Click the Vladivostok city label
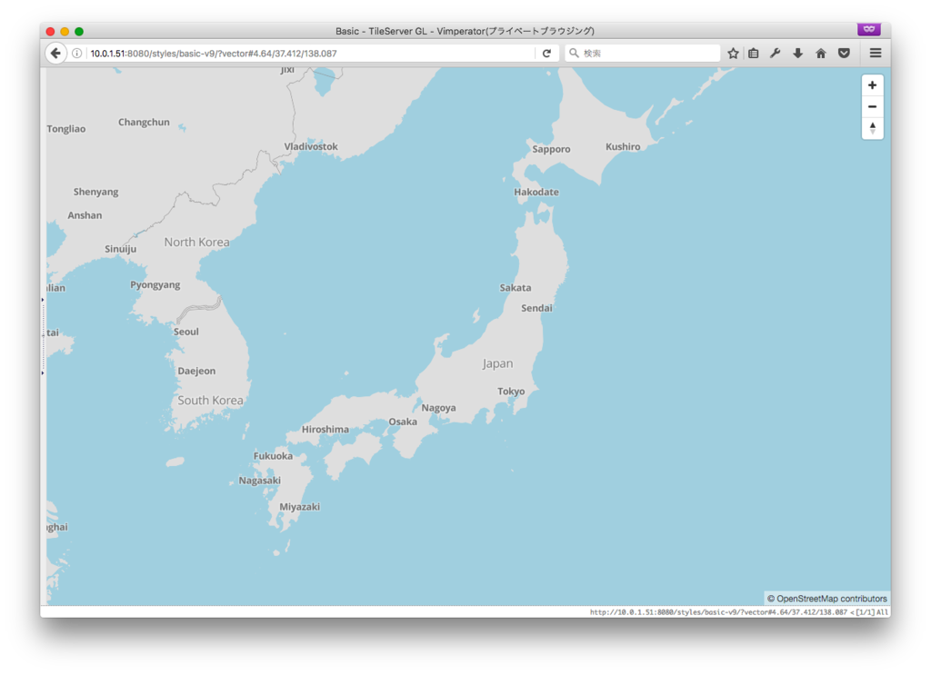 click(x=311, y=146)
